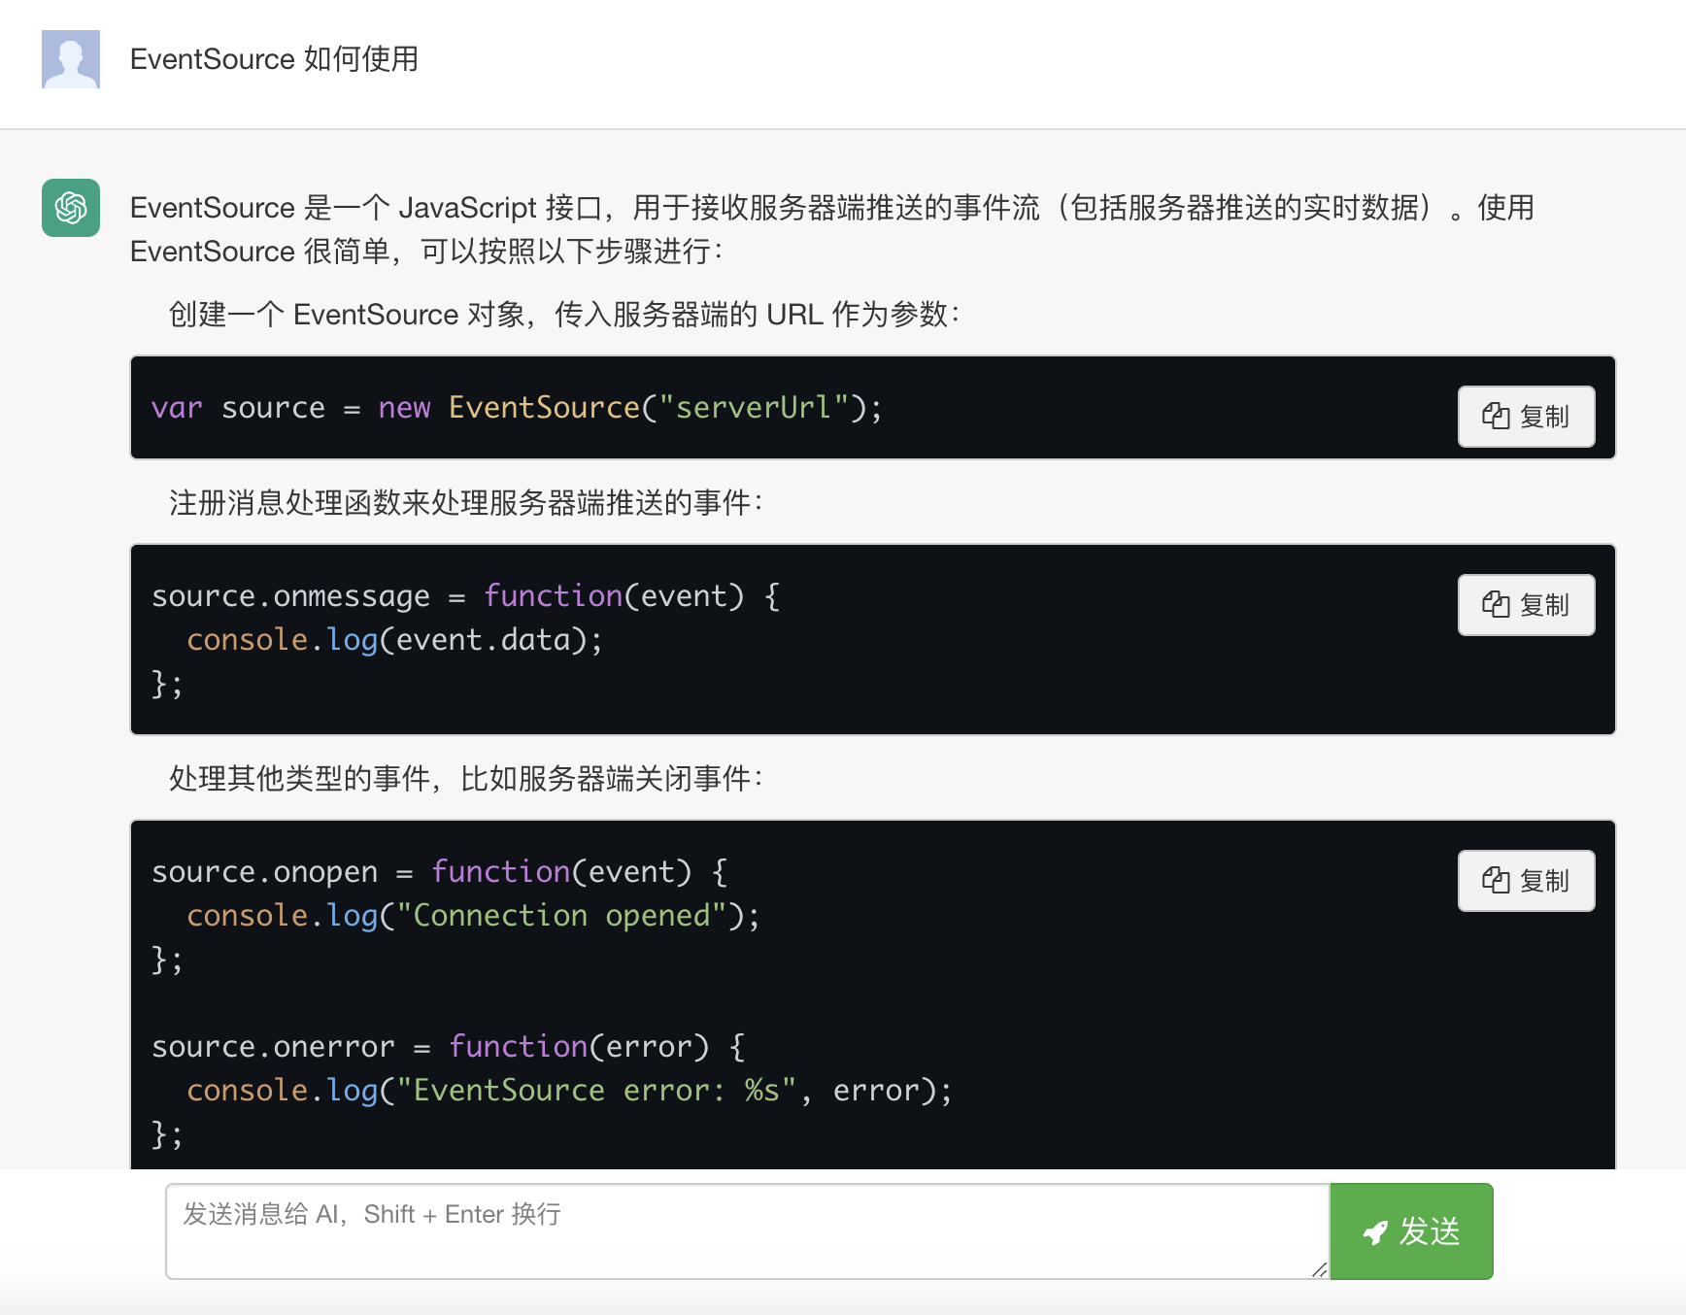Screen dimensions: 1686x1315
Task: Click the rocket icon on the send button
Action: pos(1374,1231)
